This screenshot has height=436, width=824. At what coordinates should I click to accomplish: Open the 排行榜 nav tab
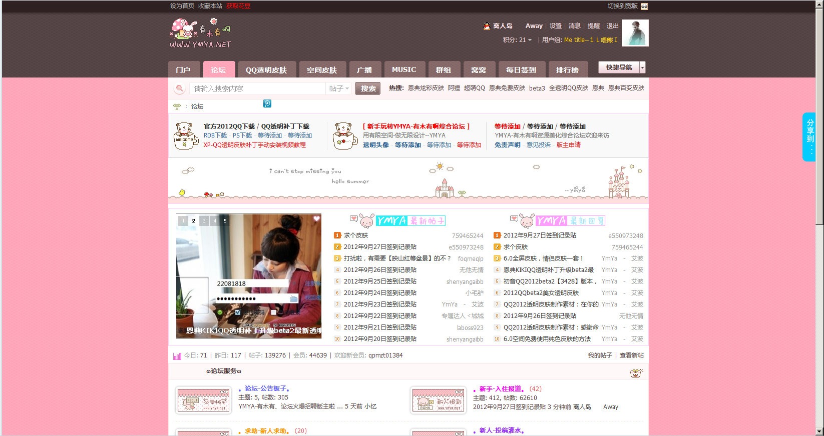coord(567,69)
